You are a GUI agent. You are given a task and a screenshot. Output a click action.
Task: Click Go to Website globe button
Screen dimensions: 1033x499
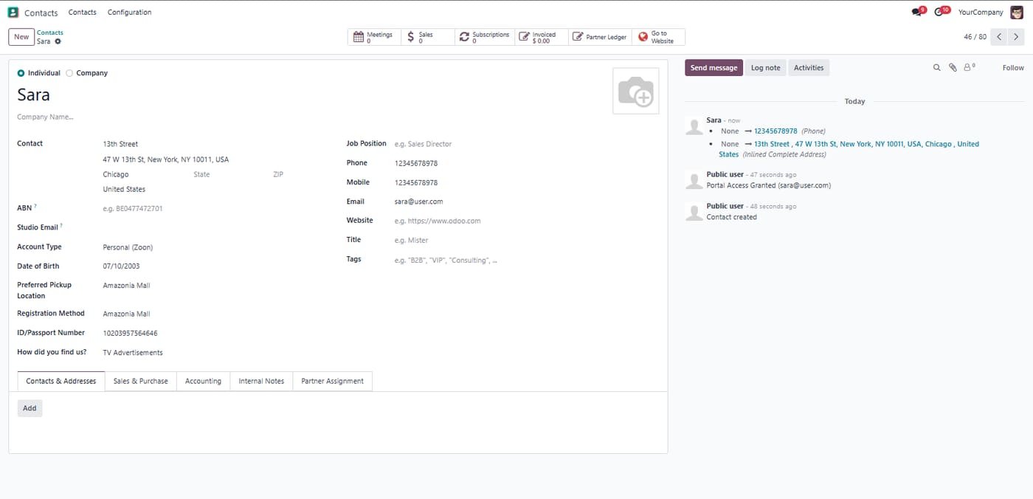(x=658, y=37)
